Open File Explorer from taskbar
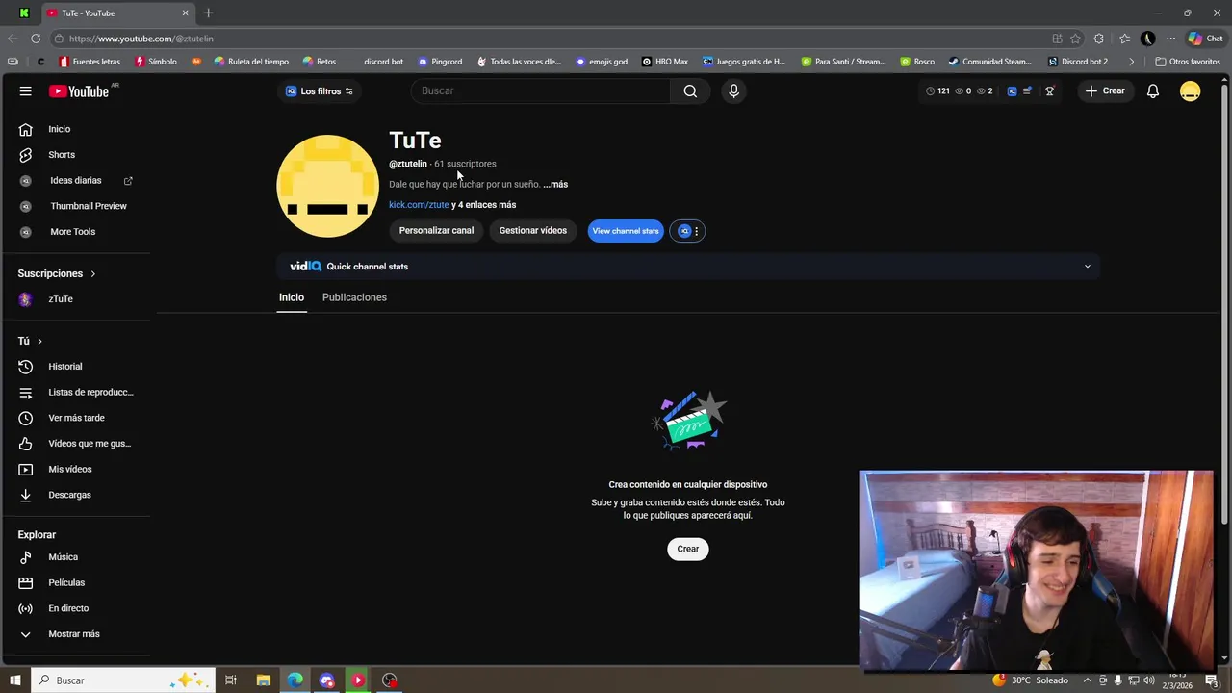Viewport: 1232px width, 693px height. pyautogui.click(x=263, y=680)
